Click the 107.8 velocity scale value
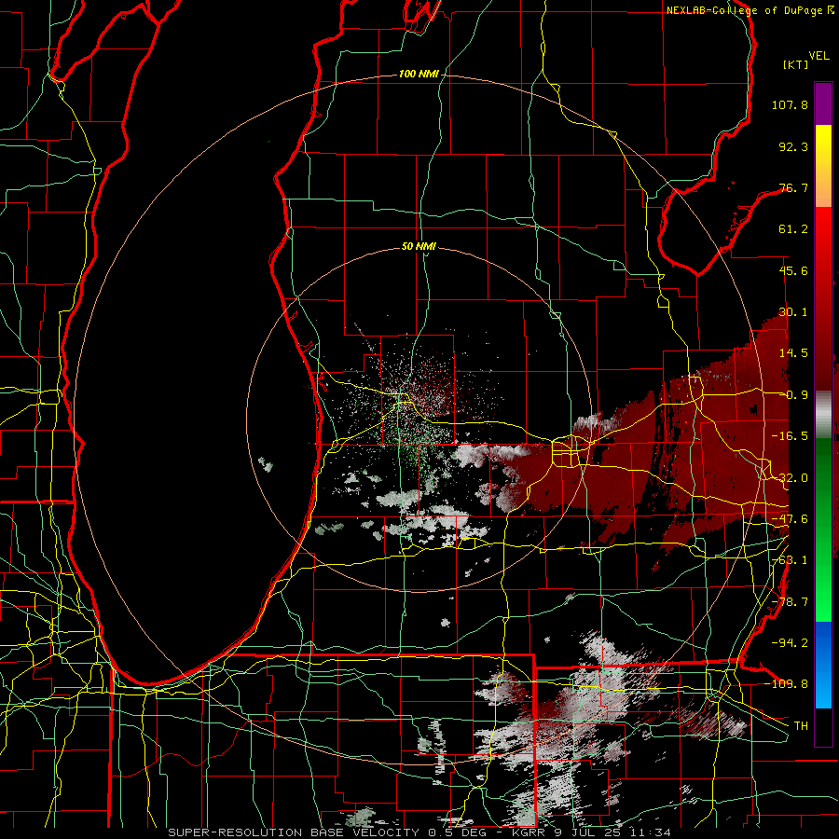Viewport: 839px width, 839px height. (790, 104)
